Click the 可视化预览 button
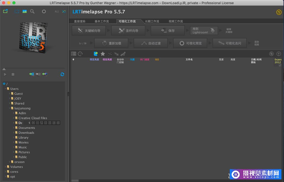This screenshot has width=284, height=182. pos(190,43)
